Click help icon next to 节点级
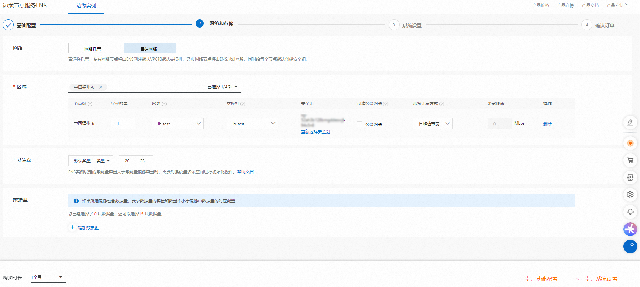 90,104
